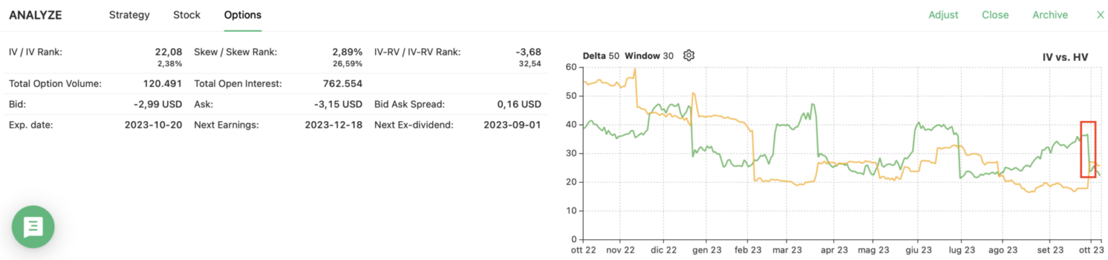Click the Delta 50 chart parameter
Viewport: 1108px width, 260px height.
coord(601,56)
